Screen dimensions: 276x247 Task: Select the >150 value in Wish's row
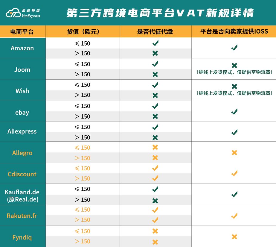[82, 95]
